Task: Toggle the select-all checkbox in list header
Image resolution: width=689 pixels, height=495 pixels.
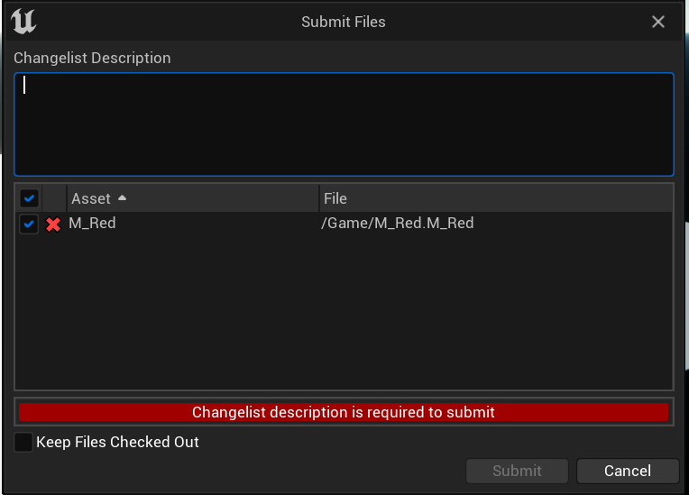Action: click(x=29, y=198)
